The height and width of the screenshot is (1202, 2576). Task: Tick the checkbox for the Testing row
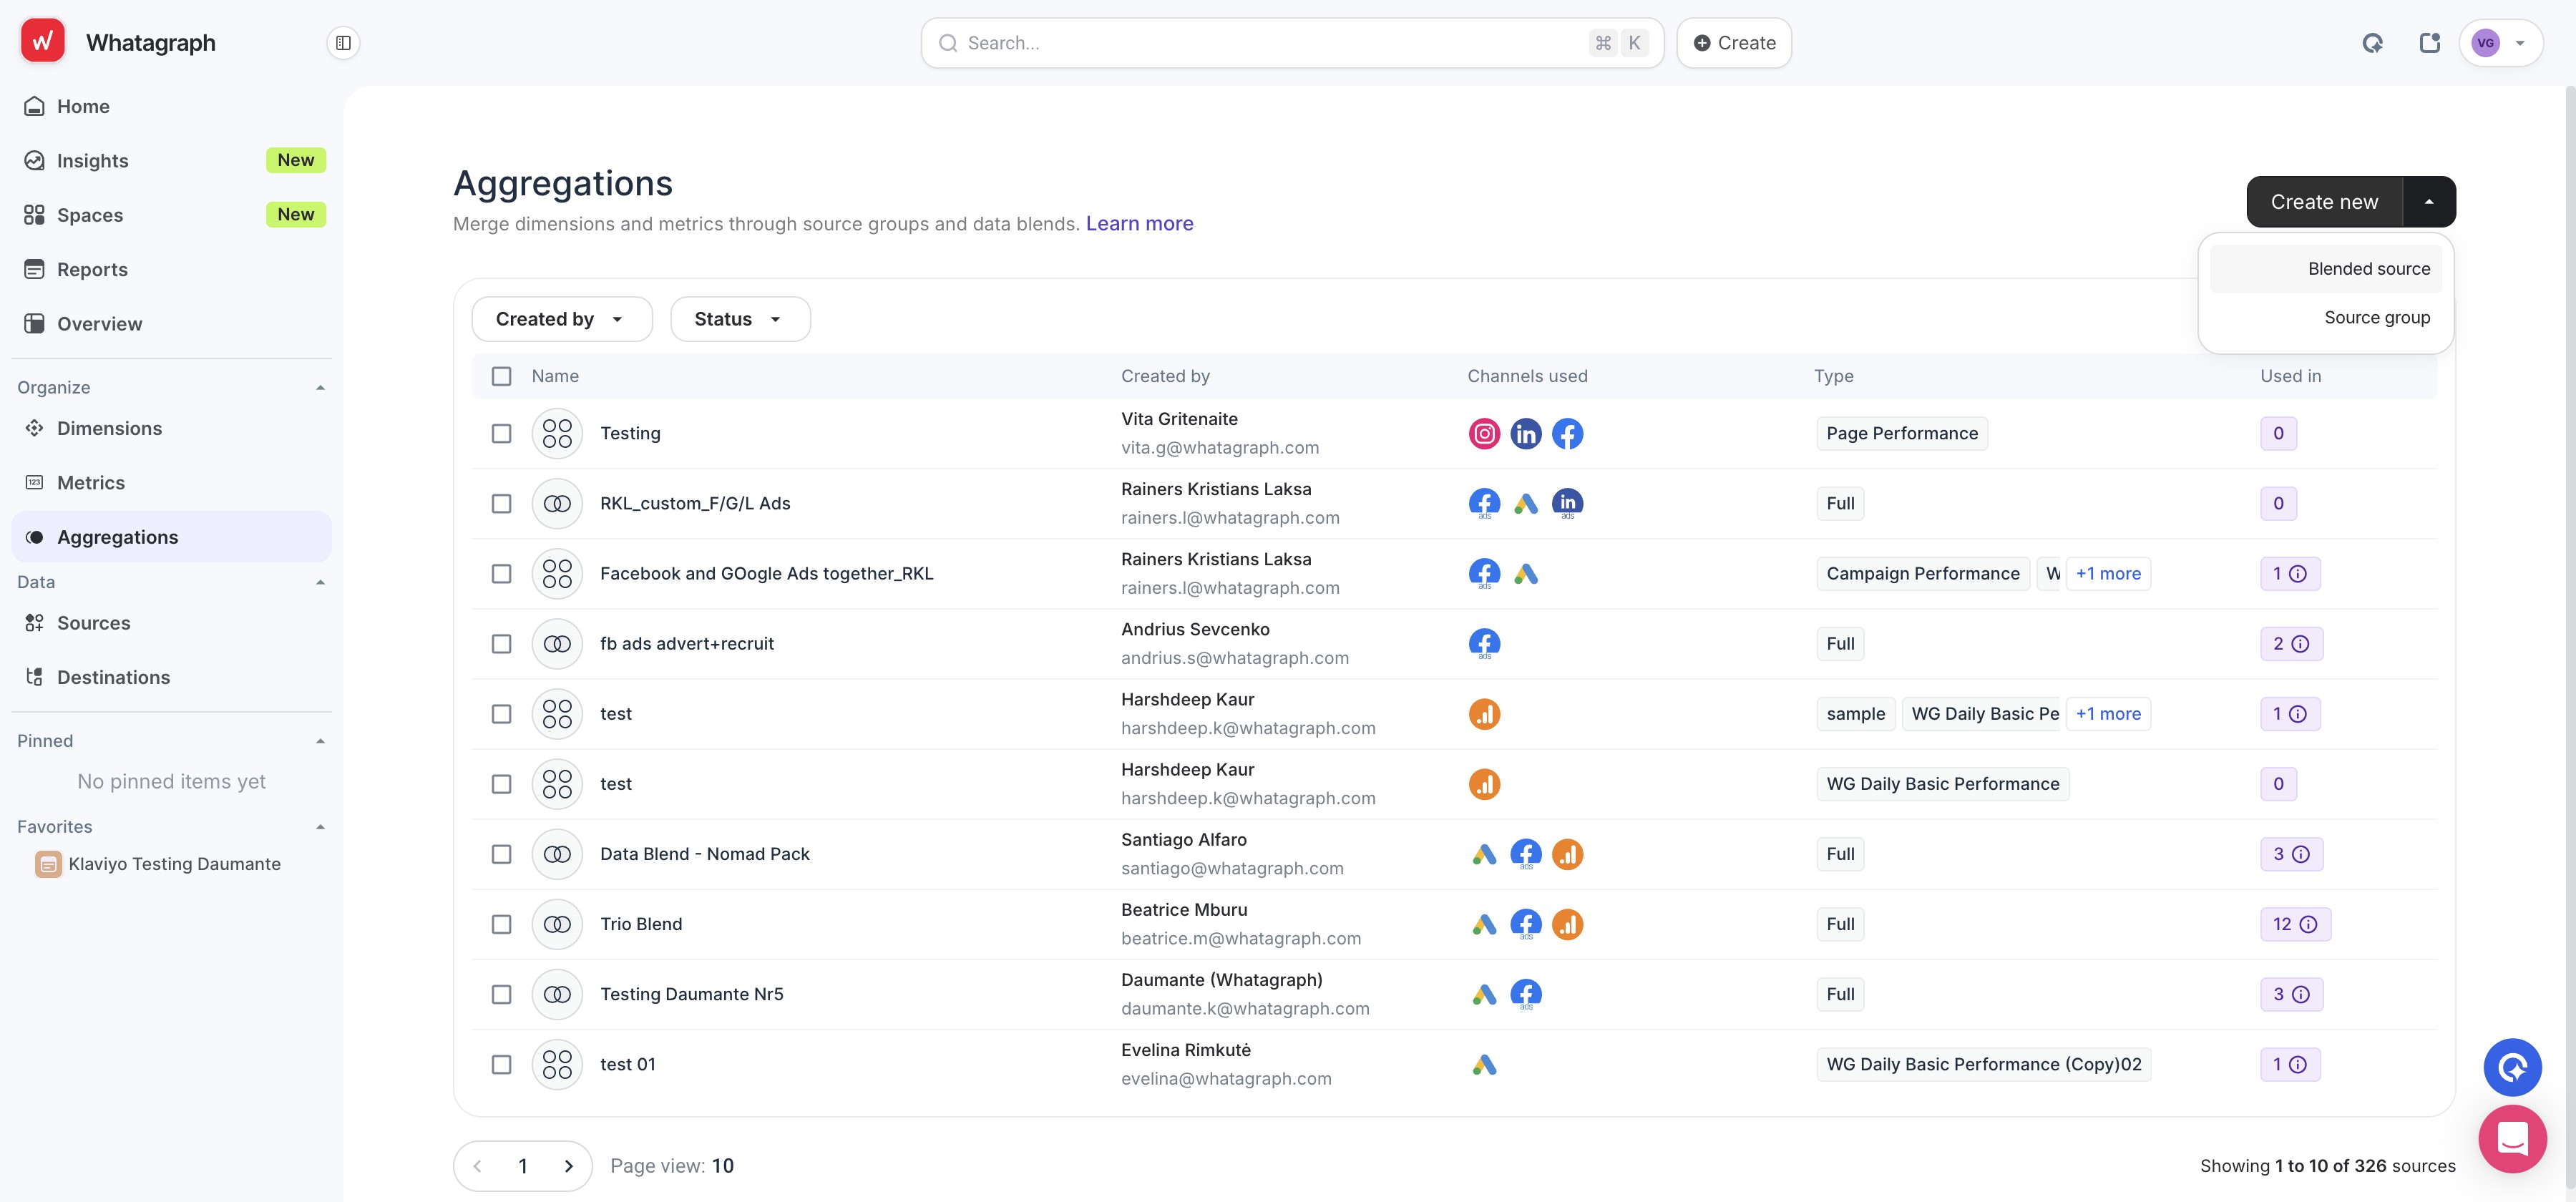(501, 433)
